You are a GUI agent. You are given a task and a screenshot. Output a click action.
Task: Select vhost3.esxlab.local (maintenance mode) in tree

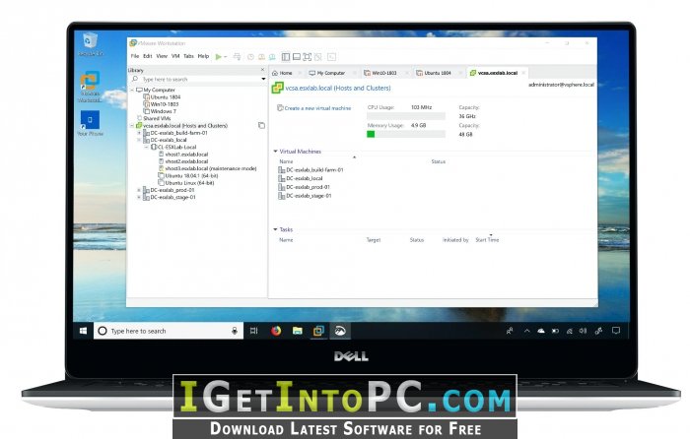[x=202, y=168]
